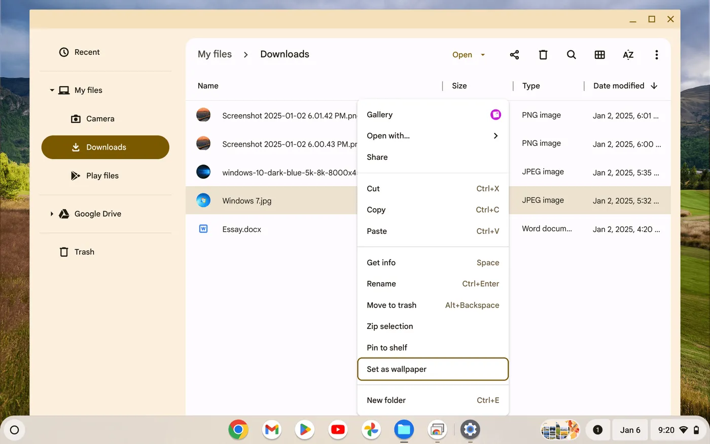Viewport: 710px width, 444px height.
Task: Click the Downloads breadcrumb title
Action: pyautogui.click(x=285, y=54)
